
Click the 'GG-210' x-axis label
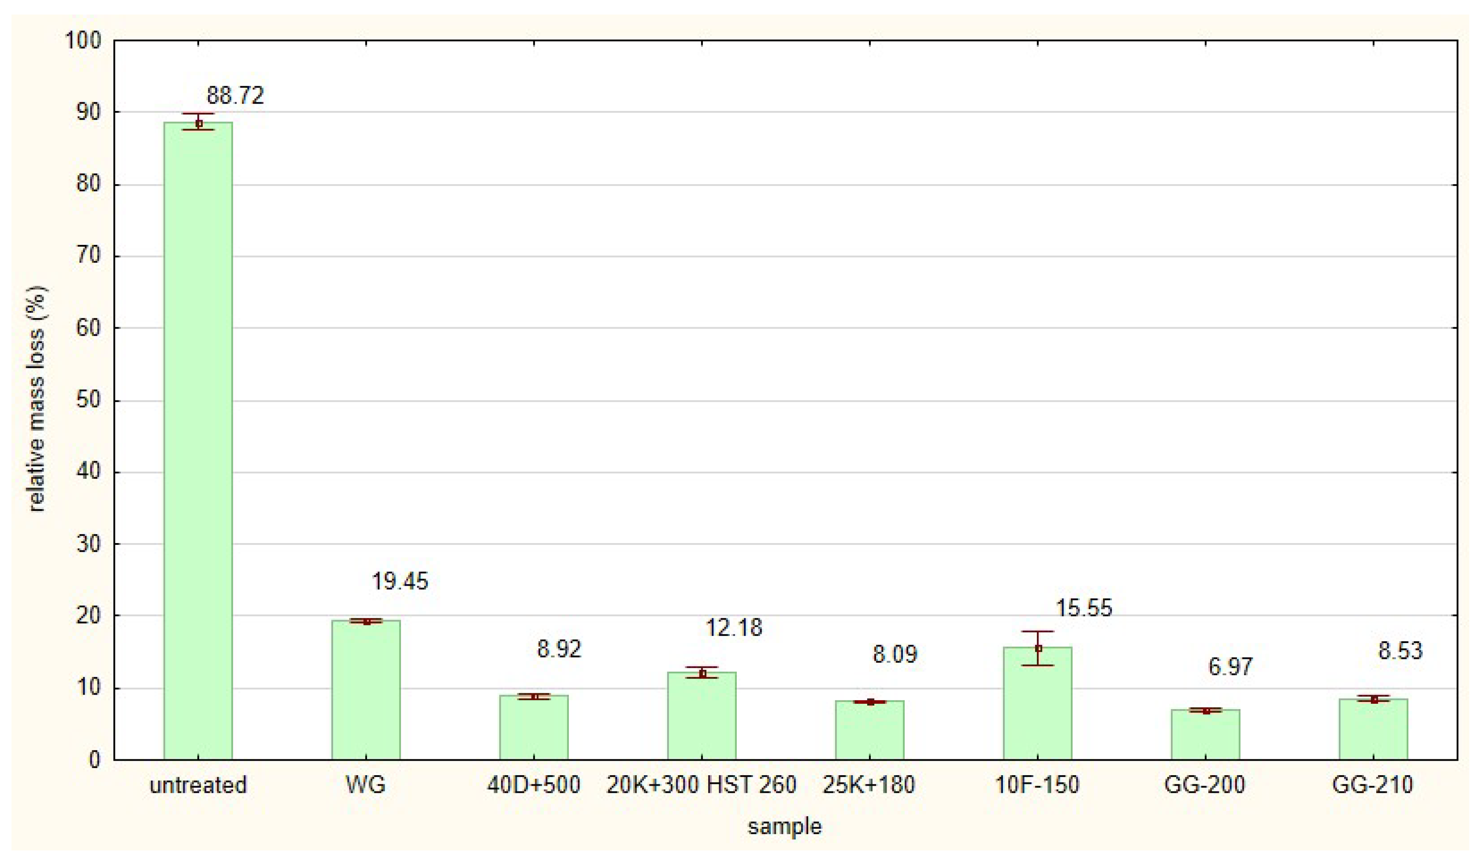coord(1373,785)
